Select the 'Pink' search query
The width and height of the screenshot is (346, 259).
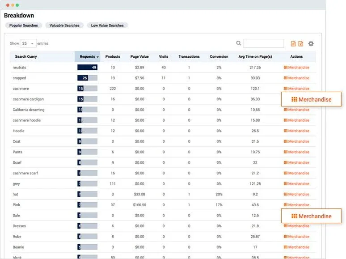click(17, 205)
